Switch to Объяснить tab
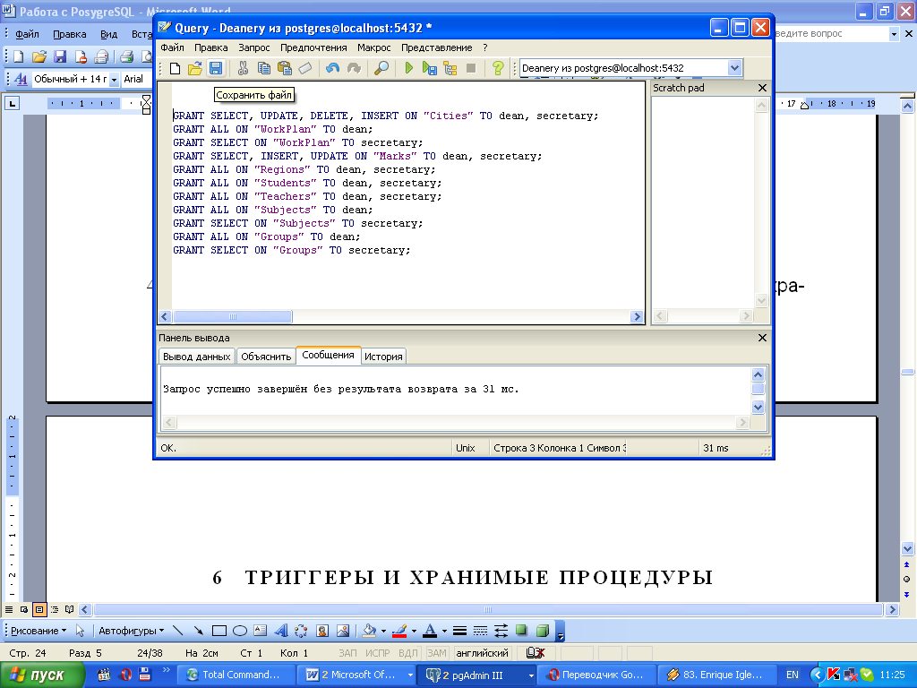This screenshot has width=917, height=688. (266, 357)
